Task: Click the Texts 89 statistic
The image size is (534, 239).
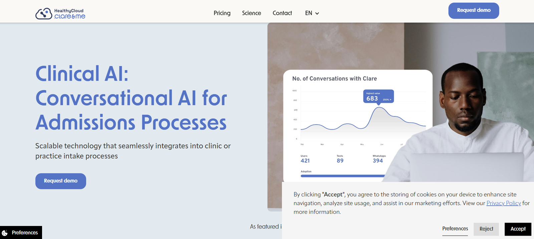Action: point(340,159)
